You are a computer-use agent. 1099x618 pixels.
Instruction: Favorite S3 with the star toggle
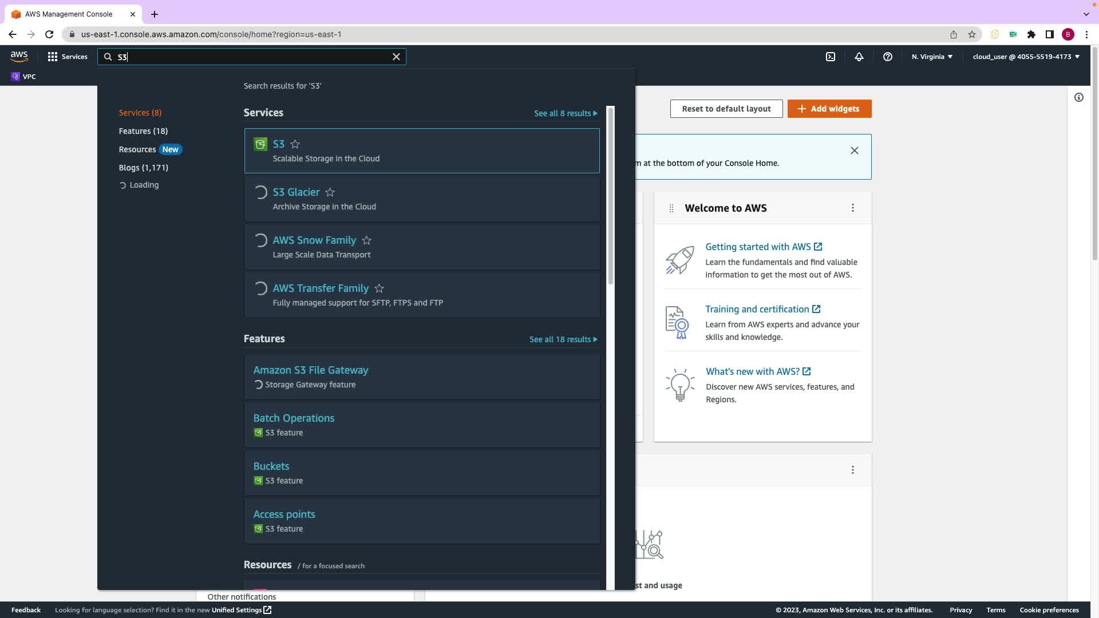coord(295,144)
